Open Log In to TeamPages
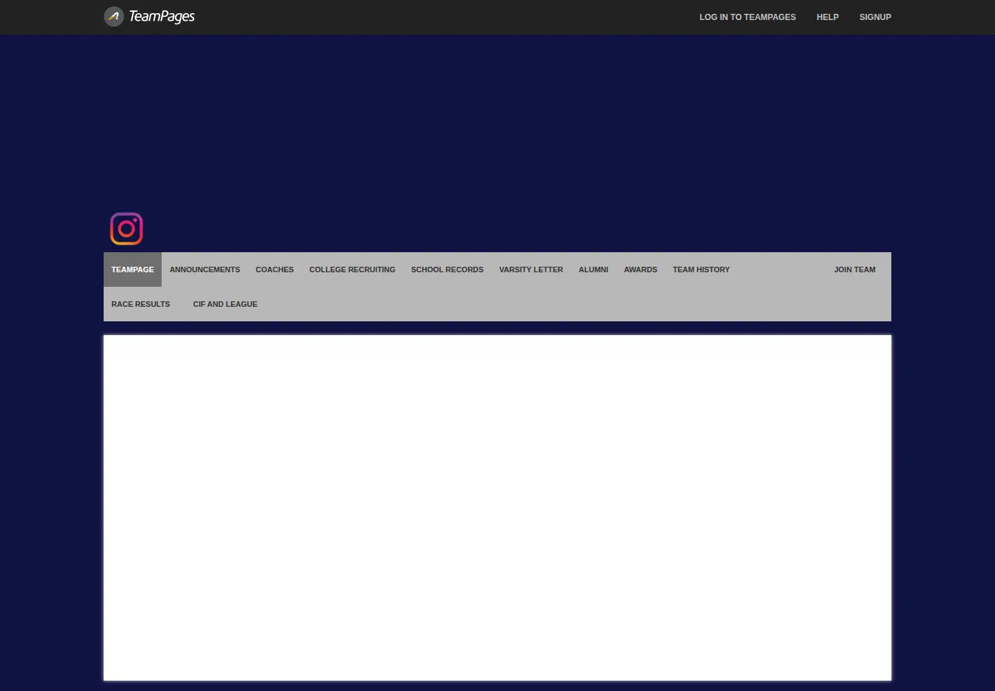Screen dimensions: 995x691 click(x=747, y=17)
